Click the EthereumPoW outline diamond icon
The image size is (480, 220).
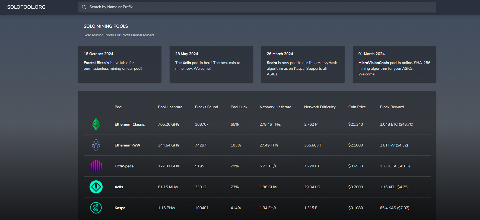pos(96,145)
